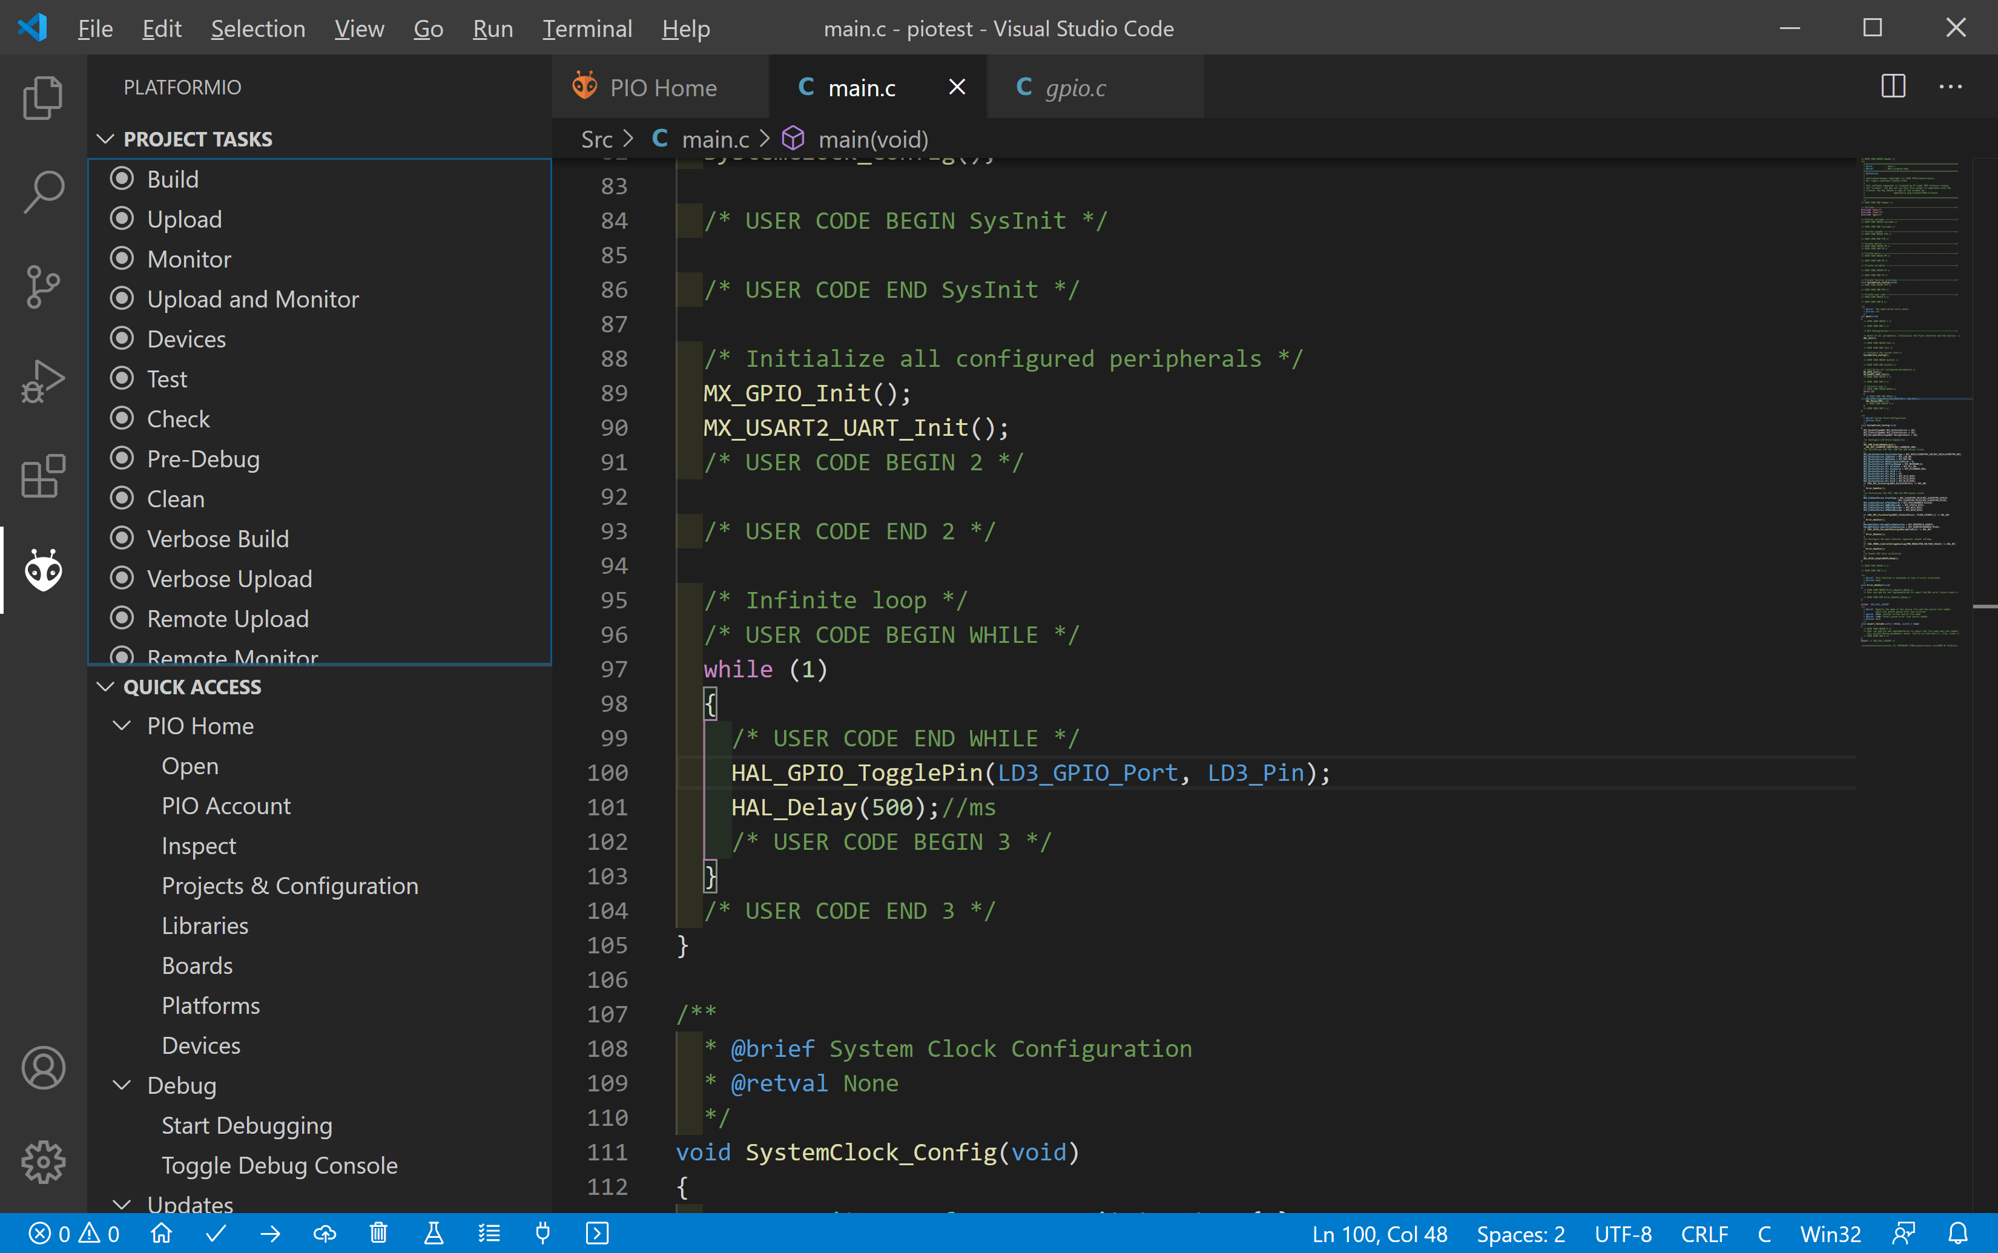
Task: Click the editor minimap code overview
Action: [x=1913, y=402]
